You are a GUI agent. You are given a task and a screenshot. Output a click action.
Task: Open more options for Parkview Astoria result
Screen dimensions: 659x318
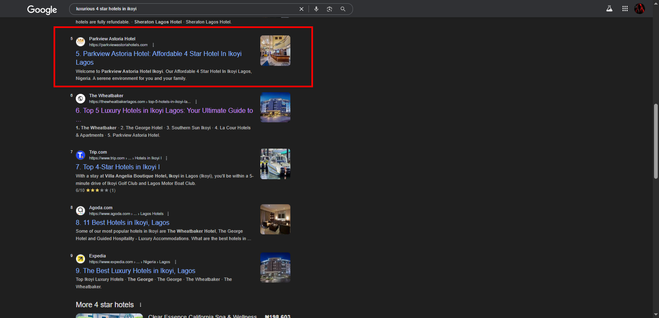(153, 45)
